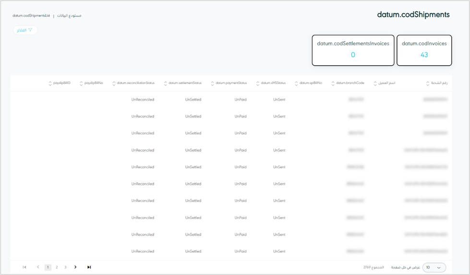Sort by datum.settlementStatus column arrows
Screen dimensions: 470x275
(x=166, y=83)
